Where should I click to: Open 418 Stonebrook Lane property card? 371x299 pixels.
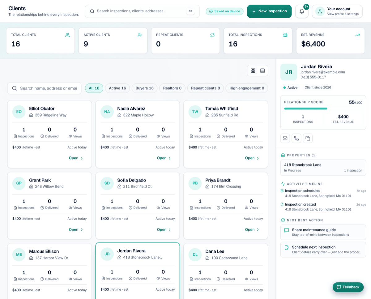(x=323, y=168)
